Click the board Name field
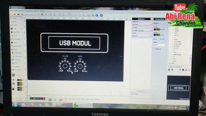The width and height of the screenshot is (206, 116). point(159,45)
